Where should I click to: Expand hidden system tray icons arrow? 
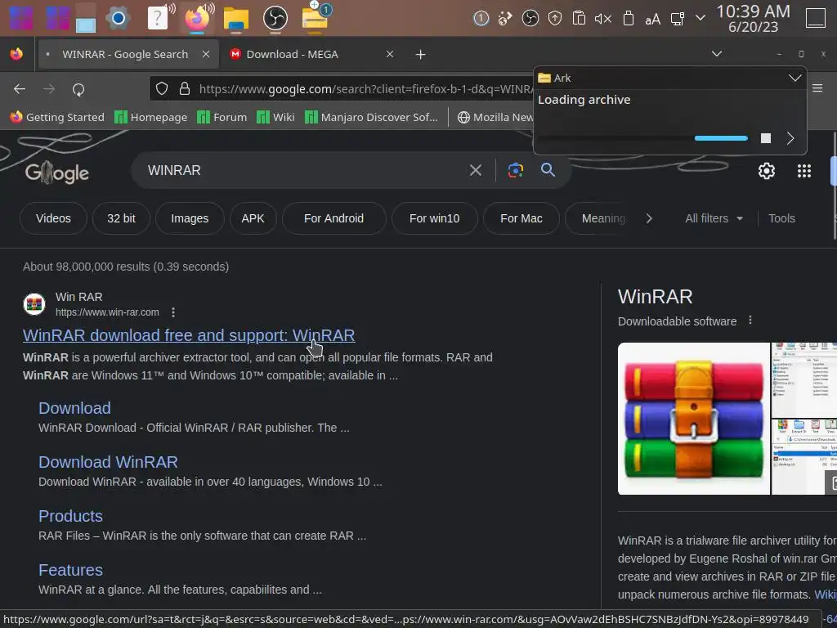tap(700, 18)
